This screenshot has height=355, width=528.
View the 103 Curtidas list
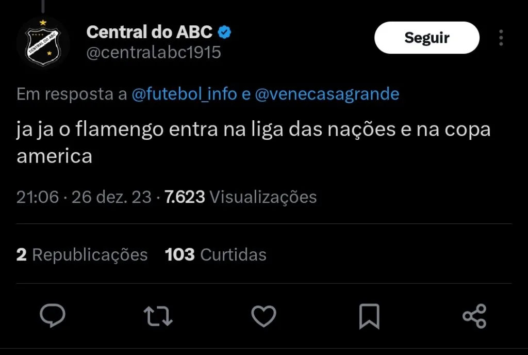216,254
